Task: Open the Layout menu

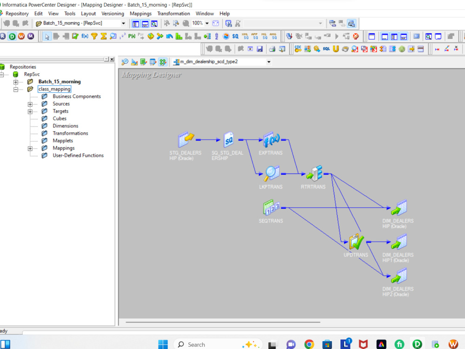Action: pos(88,13)
